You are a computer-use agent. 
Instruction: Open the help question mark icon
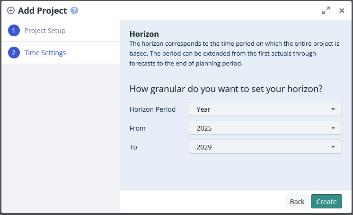coord(74,10)
